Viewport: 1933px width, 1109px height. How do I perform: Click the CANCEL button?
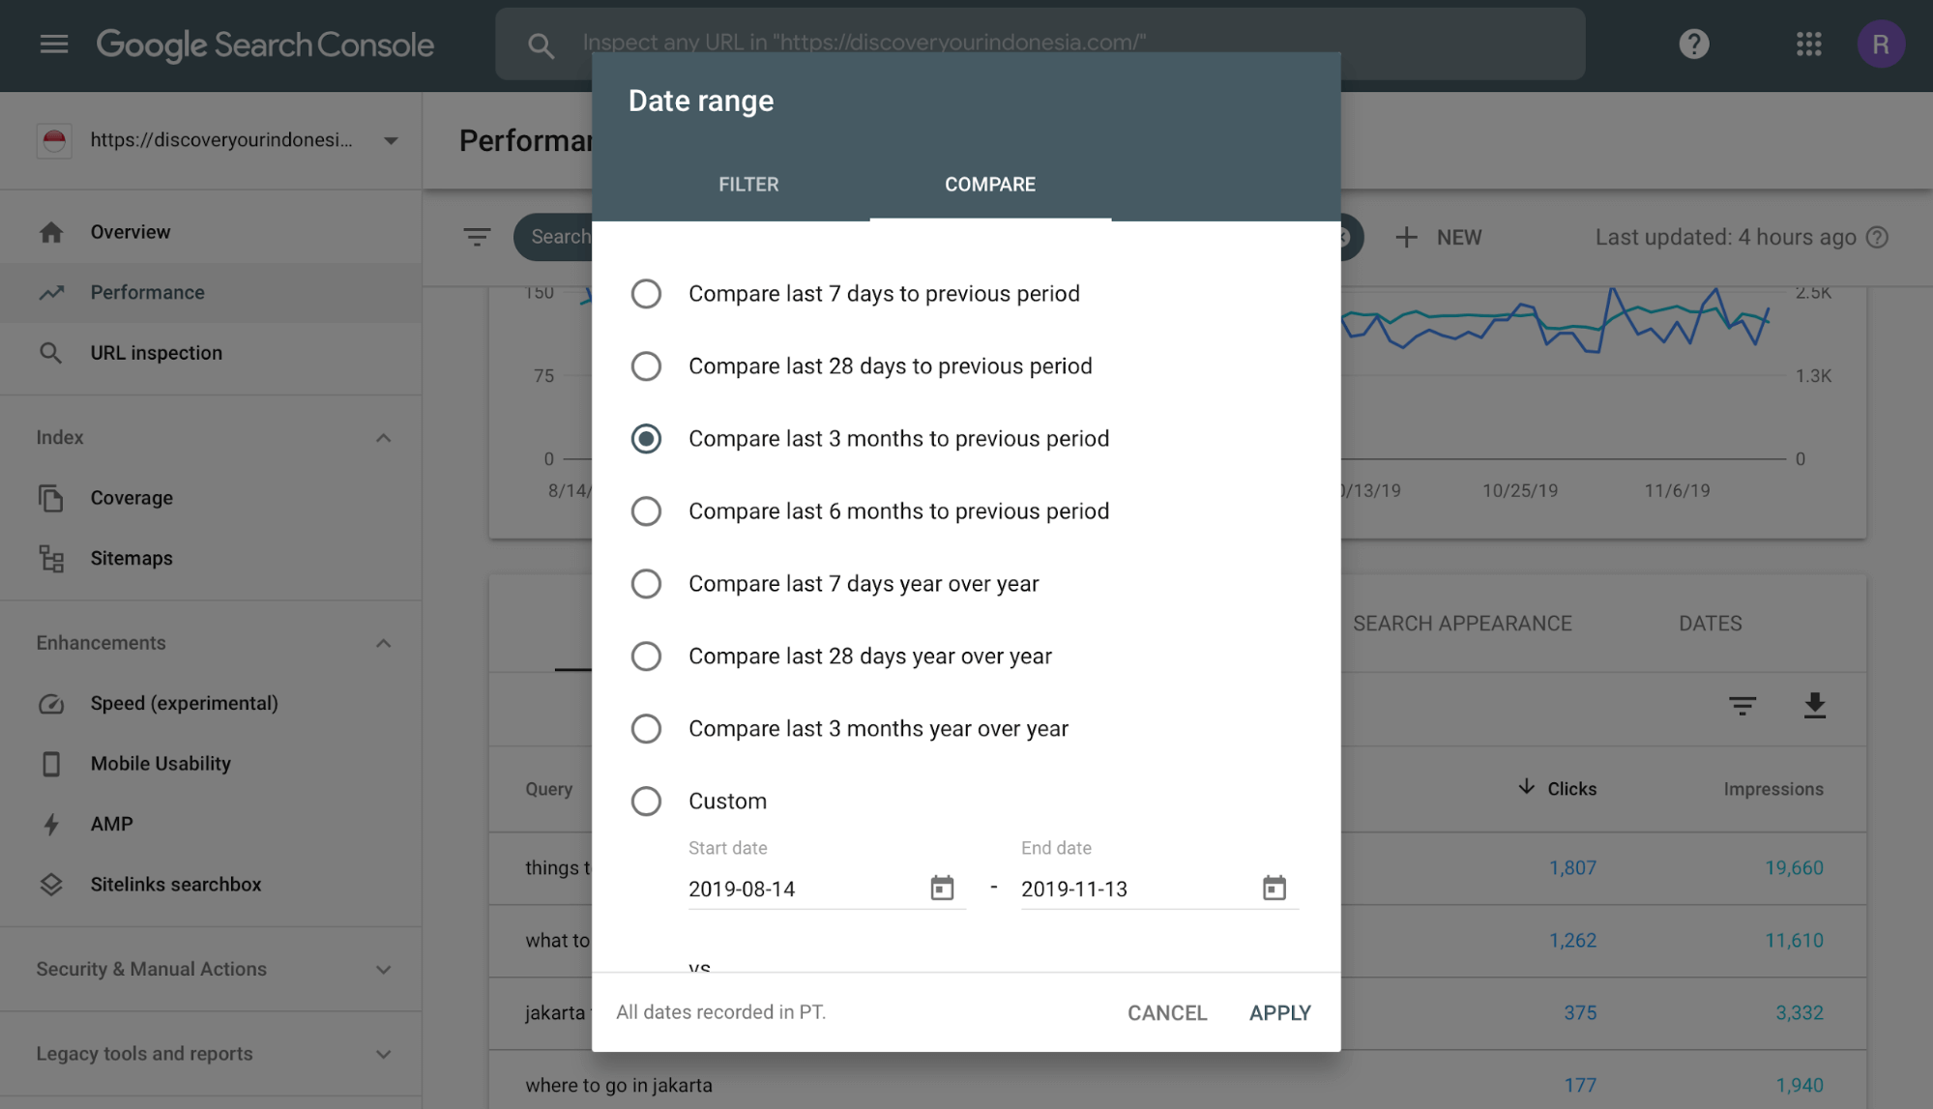1166,1012
